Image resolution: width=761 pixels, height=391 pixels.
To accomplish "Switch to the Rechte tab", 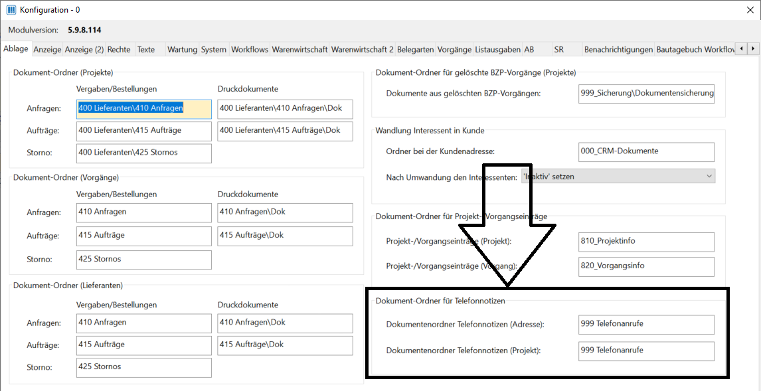I will [x=119, y=50].
